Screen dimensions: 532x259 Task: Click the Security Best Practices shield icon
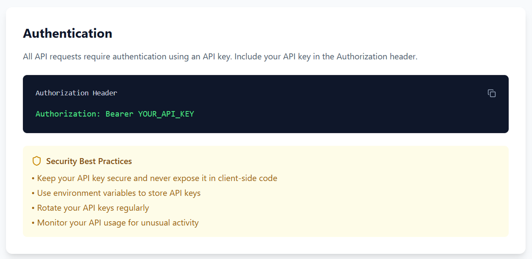37,161
